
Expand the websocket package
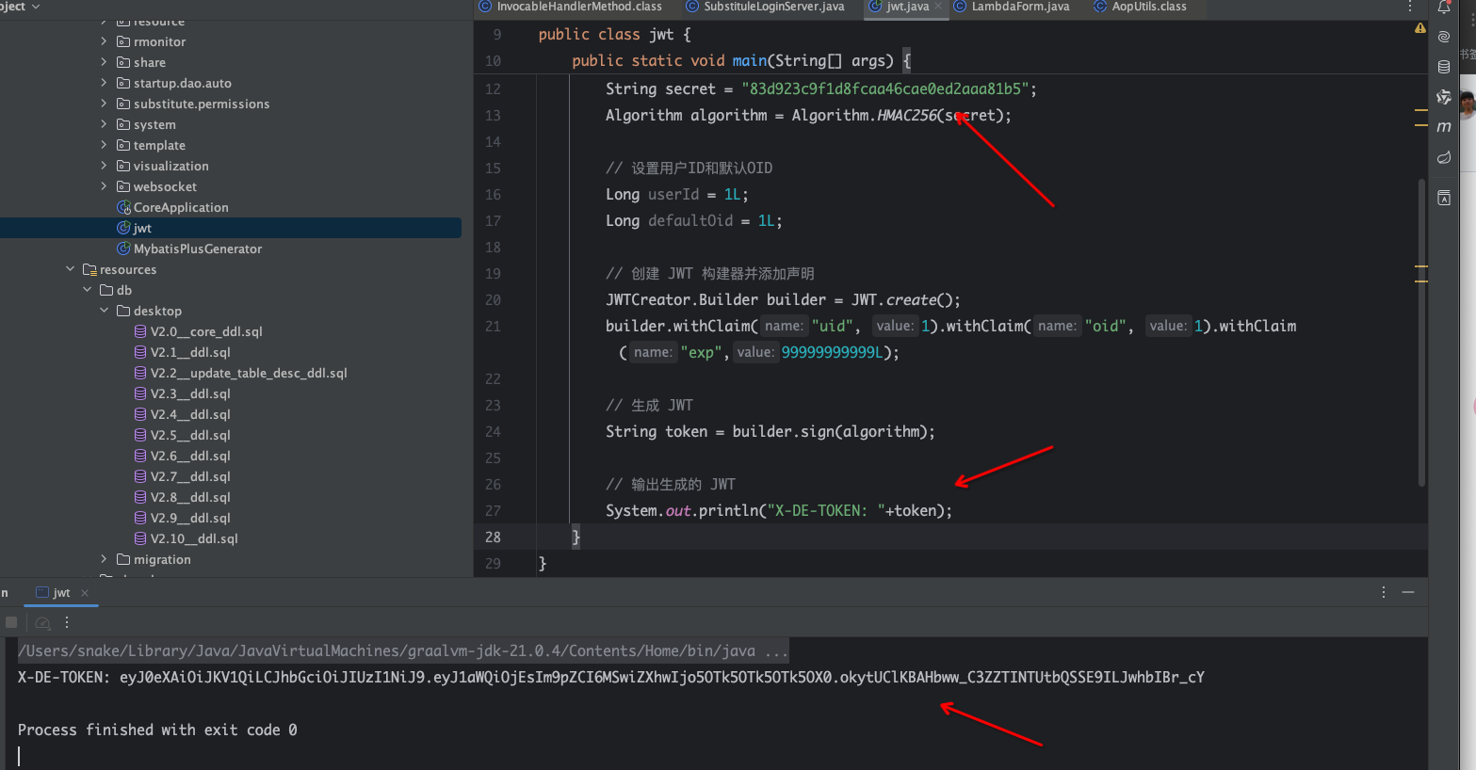[x=104, y=186]
